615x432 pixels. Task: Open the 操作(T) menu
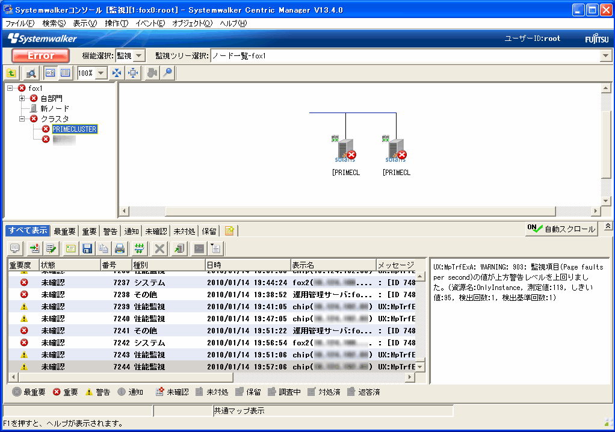pos(117,23)
